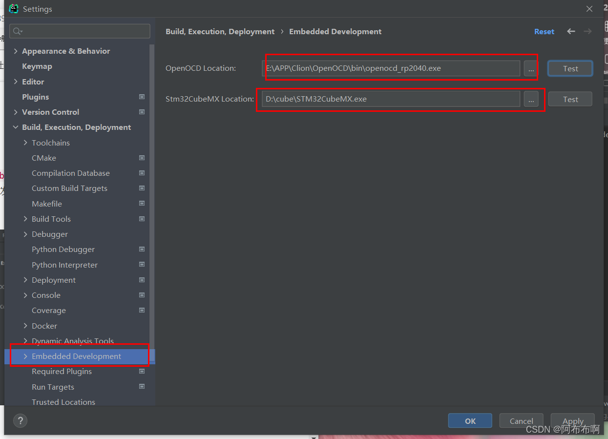This screenshot has width=608, height=439.
Task: Collapse Build, Execution, Deployment section
Action: coord(16,127)
